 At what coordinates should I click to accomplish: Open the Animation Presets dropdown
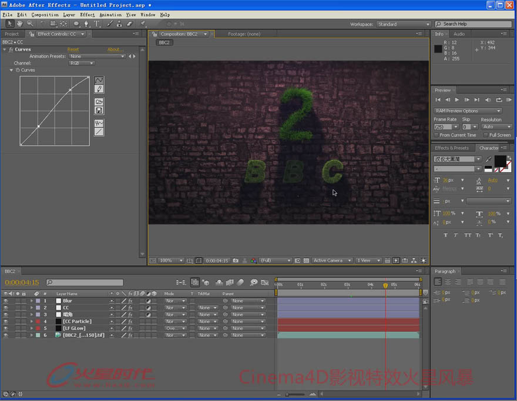pyautogui.click(x=97, y=56)
